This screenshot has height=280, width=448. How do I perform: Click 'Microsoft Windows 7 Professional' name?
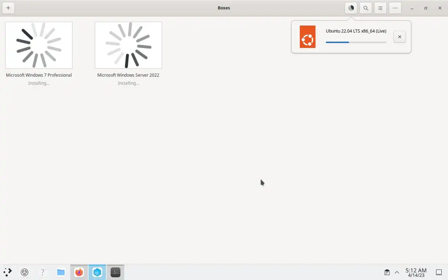pyautogui.click(x=39, y=75)
